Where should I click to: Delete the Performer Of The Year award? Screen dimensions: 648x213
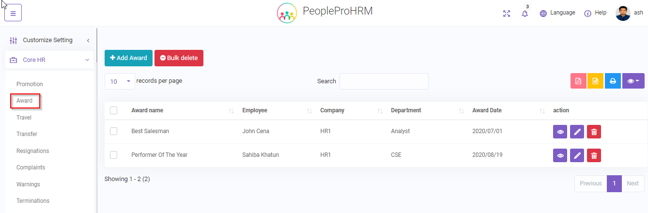594,155
